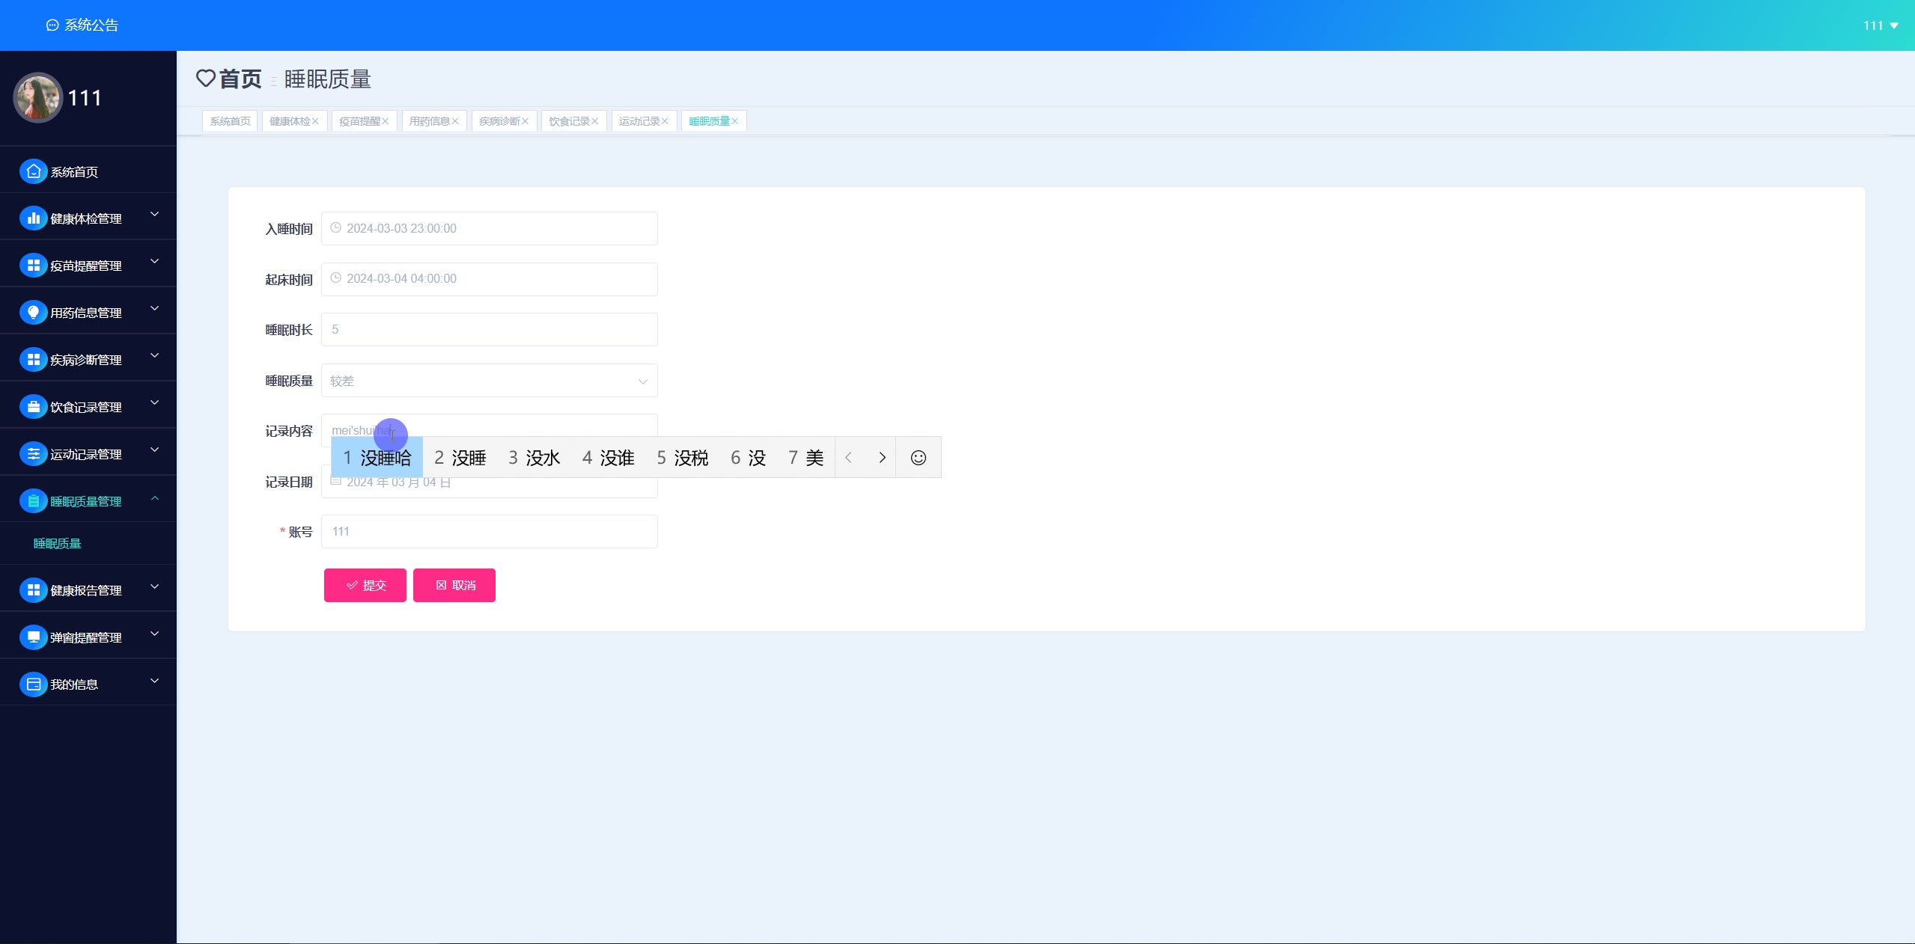
Task: Expand the 疫苗提醒管理 menu chevron
Action: click(155, 262)
